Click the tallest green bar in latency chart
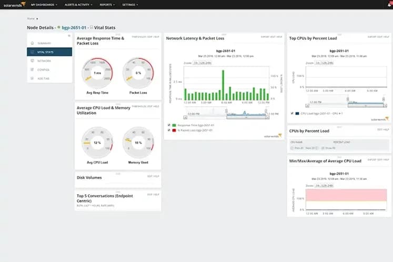 pyautogui.click(x=223, y=85)
